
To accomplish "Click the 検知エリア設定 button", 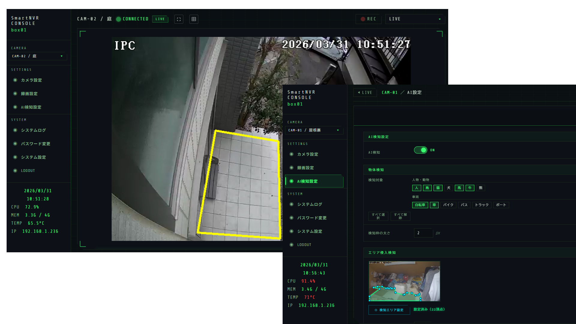I will [x=389, y=310].
